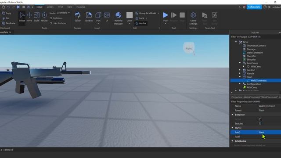Screen dimensions: 281x158
Task: Switch to the TEST ribbon tab
Action: [61, 7]
